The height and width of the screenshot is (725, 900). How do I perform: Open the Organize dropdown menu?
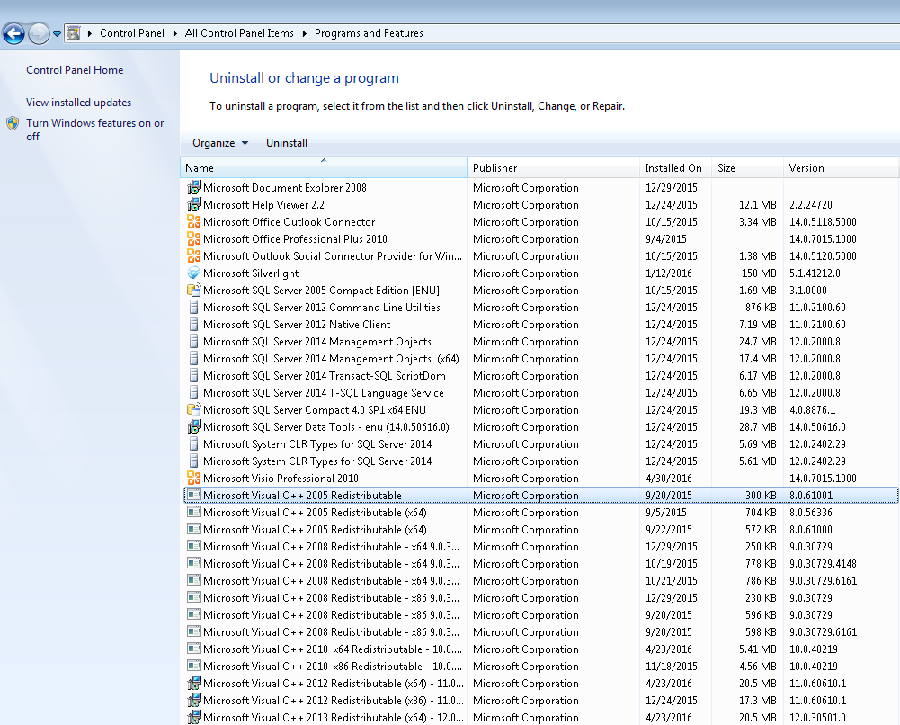220,143
